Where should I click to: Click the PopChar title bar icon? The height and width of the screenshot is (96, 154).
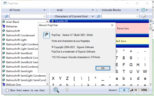click(5, 3)
